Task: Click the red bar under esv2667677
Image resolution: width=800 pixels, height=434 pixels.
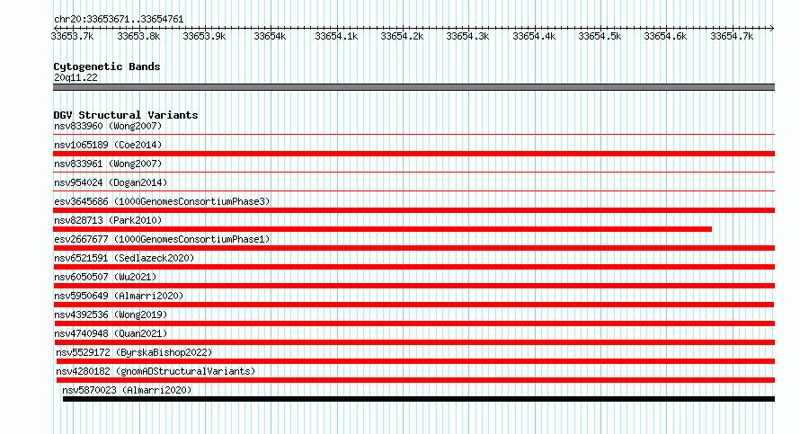Action: click(413, 248)
